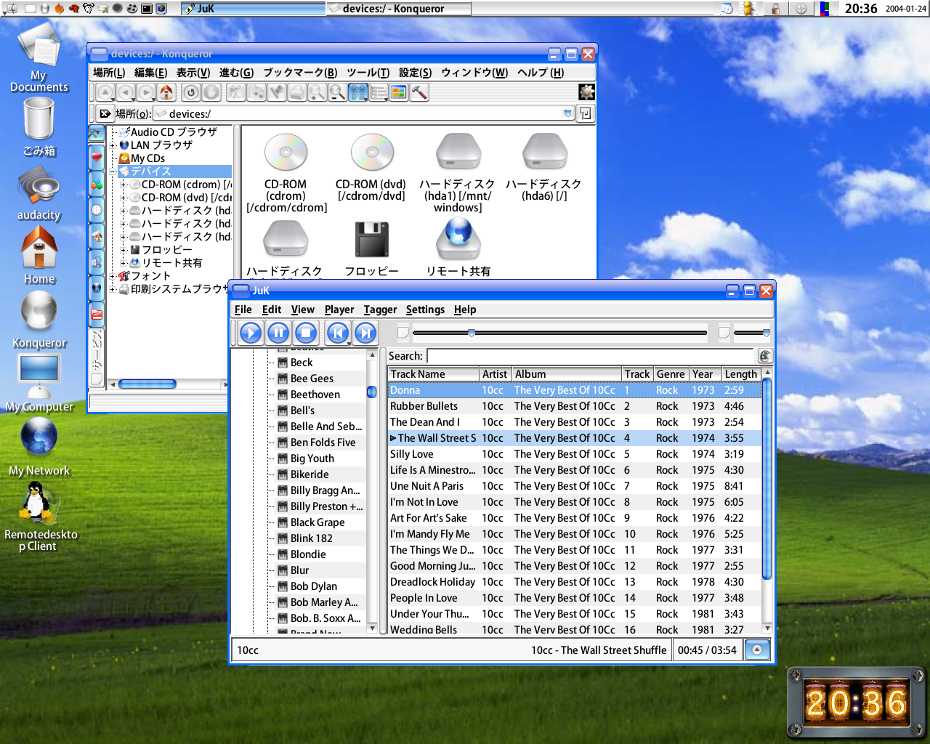Open the bookmarks heart tab in Konqueror sidebar
The image size is (930, 744).
tap(97, 157)
